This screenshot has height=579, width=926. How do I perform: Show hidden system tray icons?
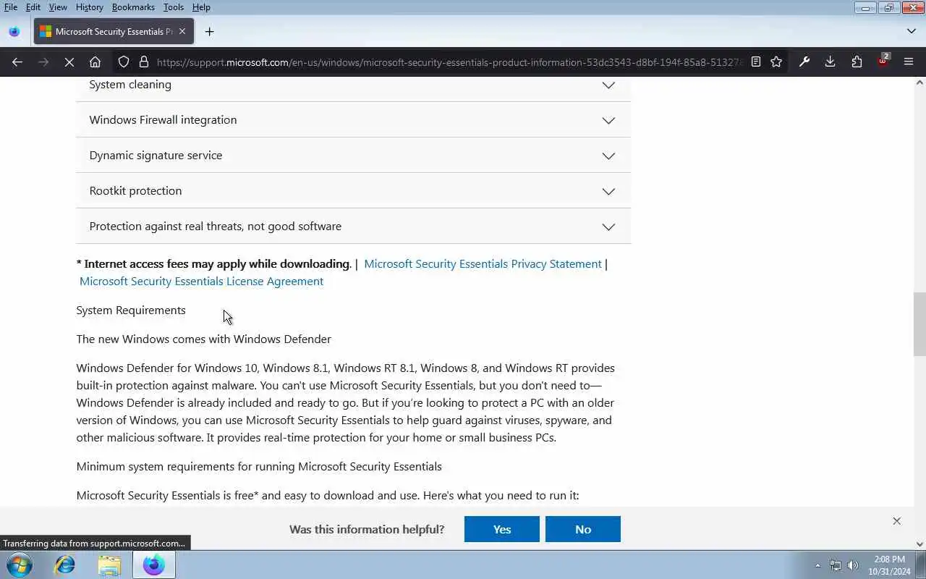click(817, 565)
